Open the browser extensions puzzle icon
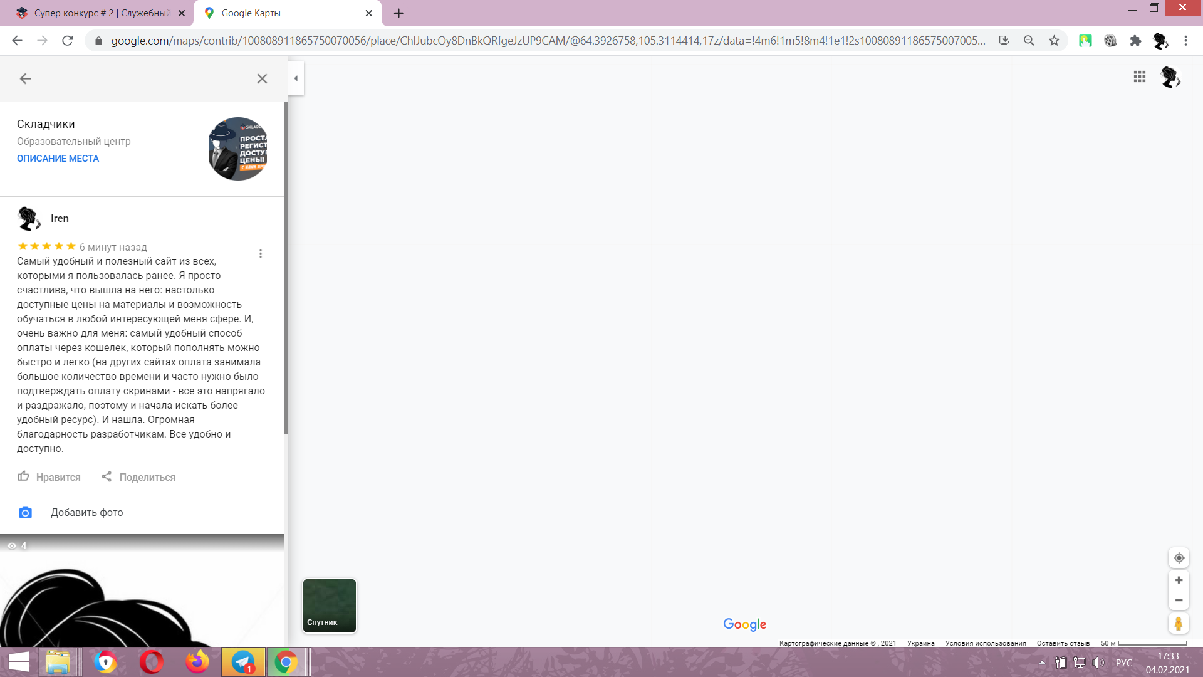The width and height of the screenshot is (1203, 677). pyautogui.click(x=1135, y=41)
